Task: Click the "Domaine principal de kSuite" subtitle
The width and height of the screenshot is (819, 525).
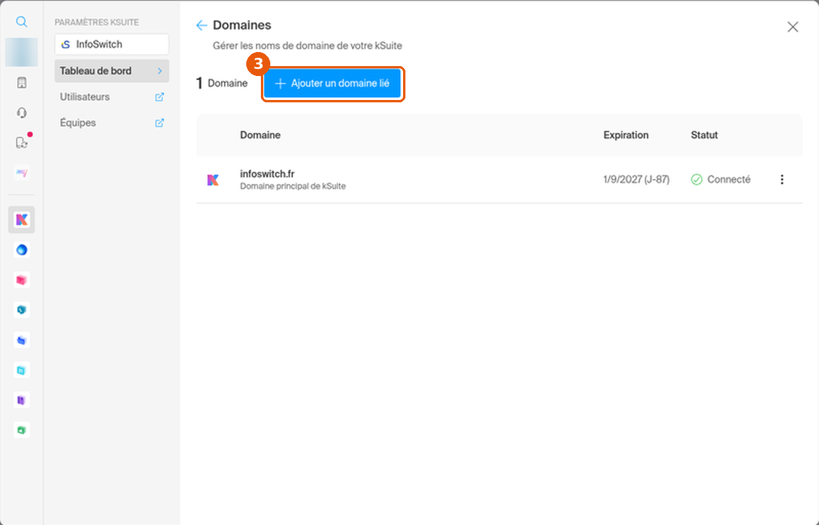Action: pos(293,186)
